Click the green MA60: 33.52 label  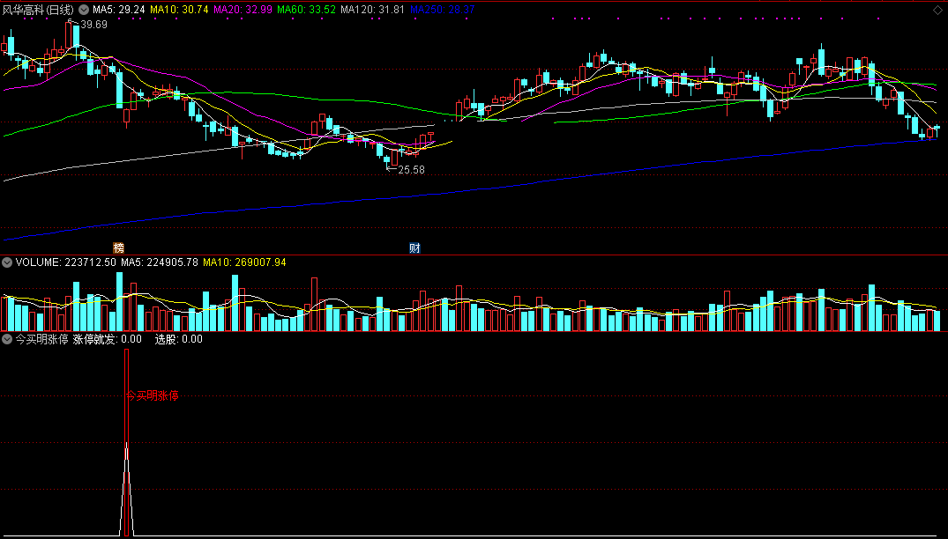click(306, 10)
